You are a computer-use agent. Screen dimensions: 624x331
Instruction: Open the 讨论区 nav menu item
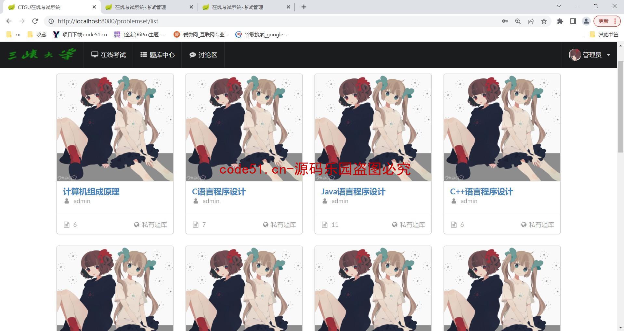203,55
